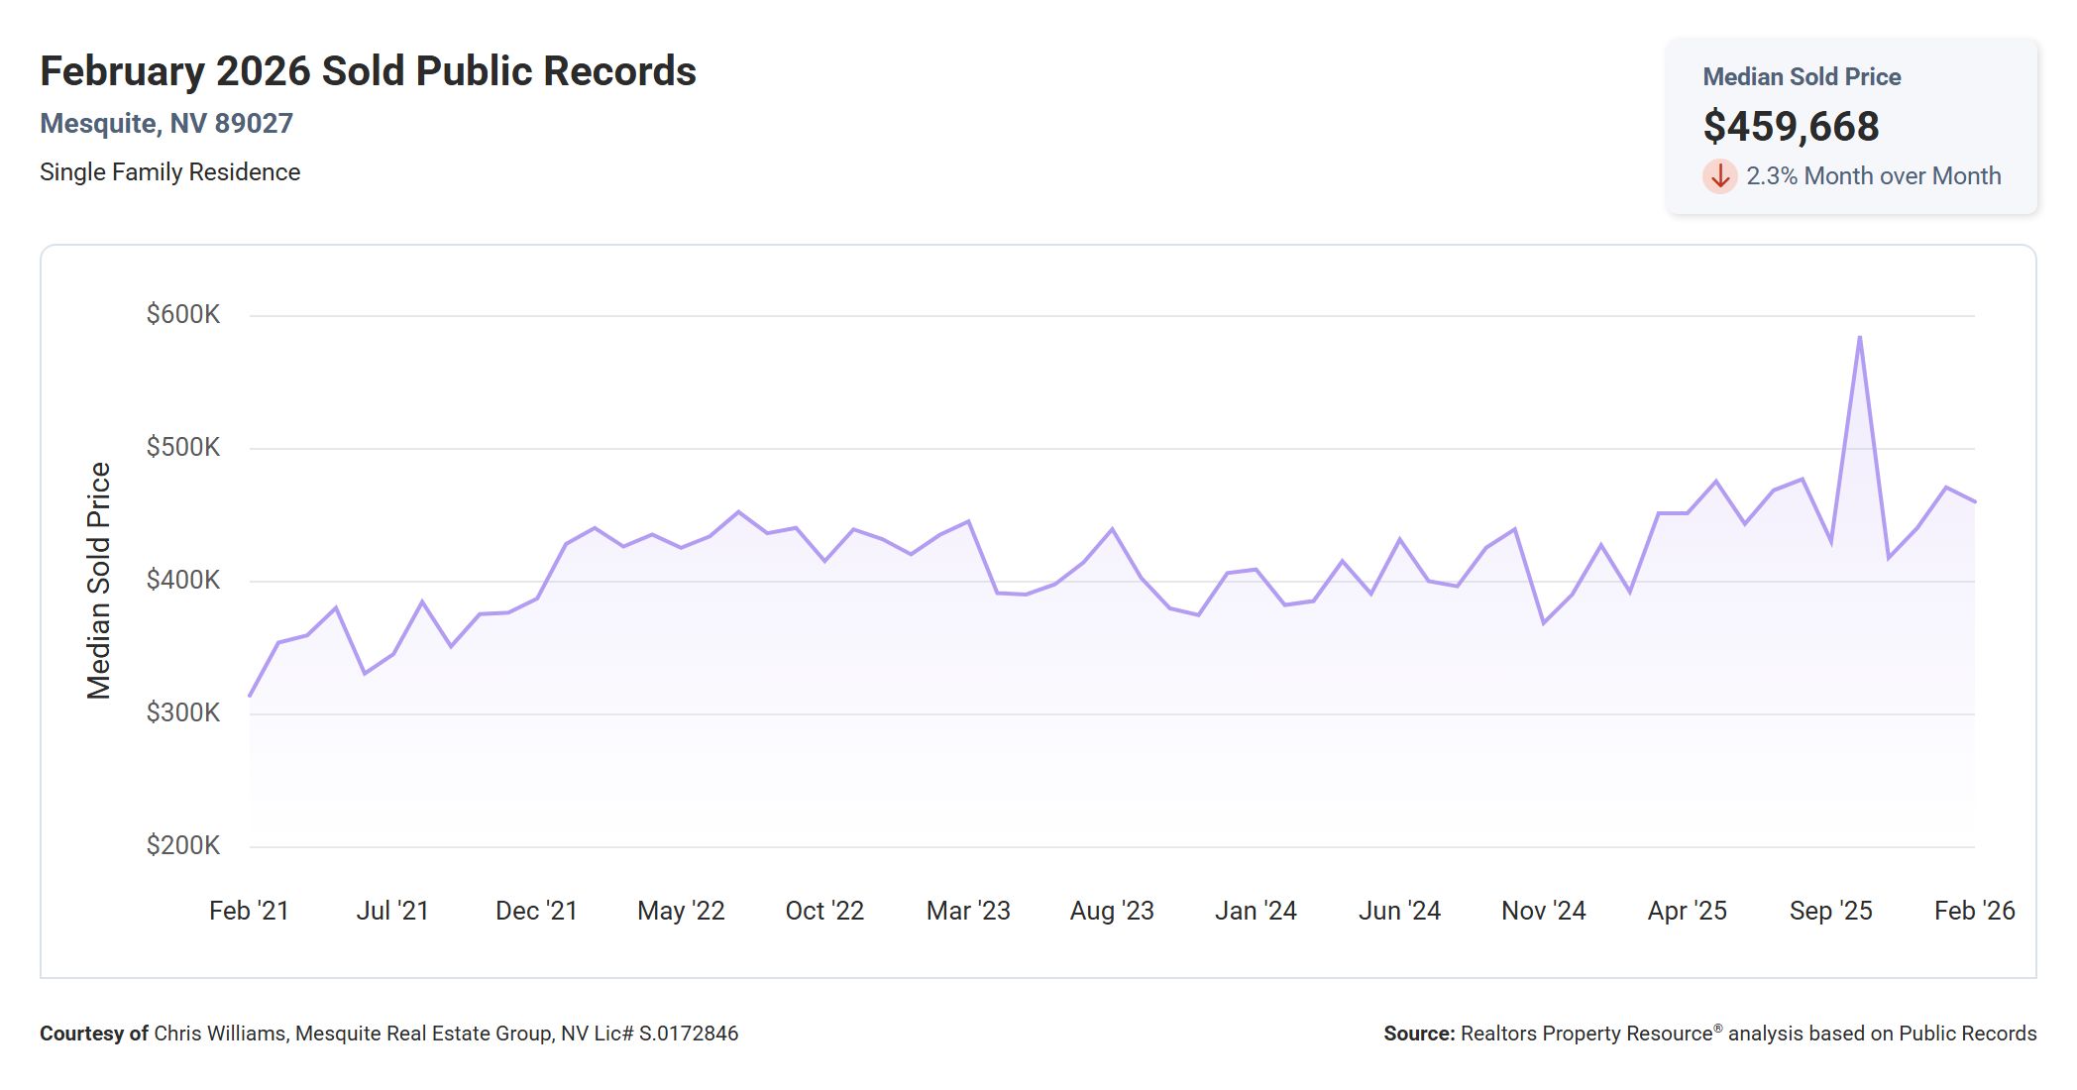Click the Sep '25 x-axis label
The height and width of the screenshot is (1090, 2077).
[1829, 911]
